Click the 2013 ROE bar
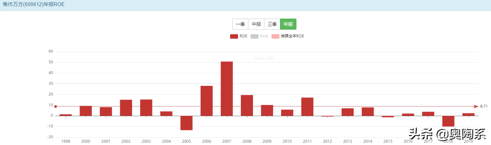The height and width of the screenshot is (145, 491). (348, 112)
